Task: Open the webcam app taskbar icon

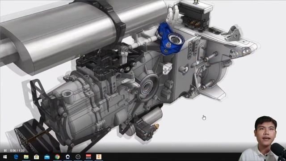Action: (67, 157)
